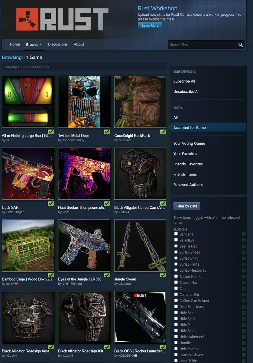Image resolution: width=253 pixels, height=363 pixels.
Task: Go to the Home tab
Action: (x=15, y=44)
